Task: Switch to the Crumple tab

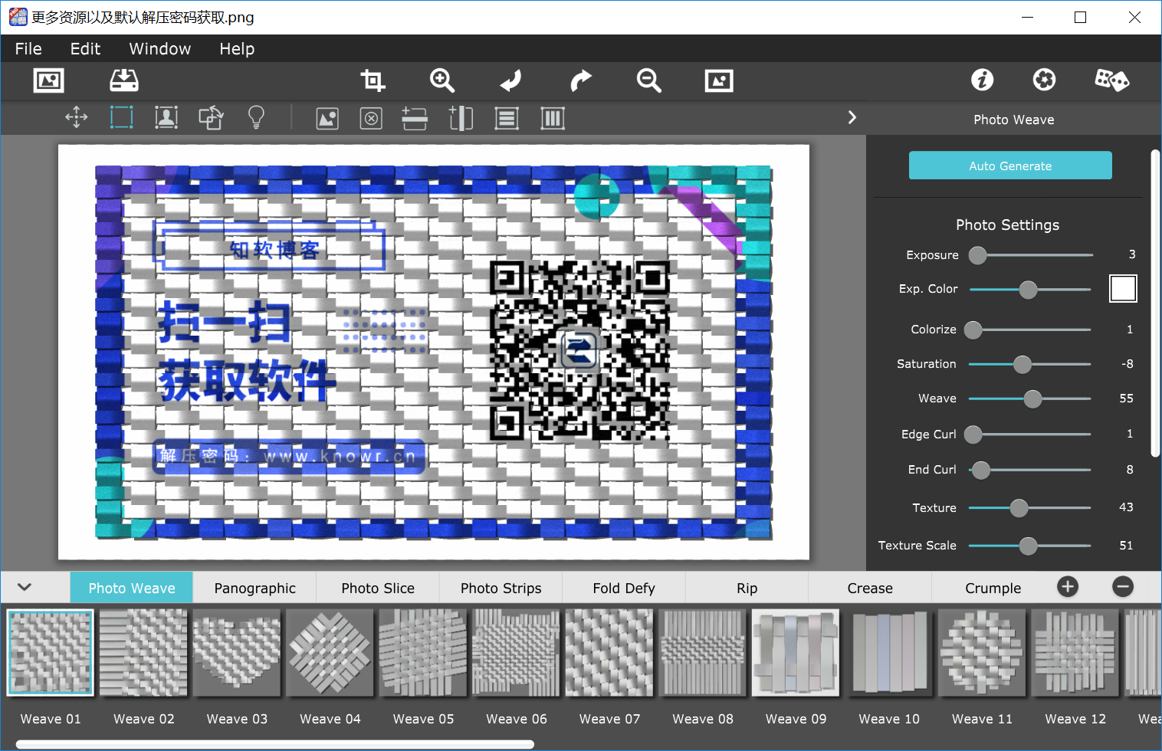Action: 993,588
